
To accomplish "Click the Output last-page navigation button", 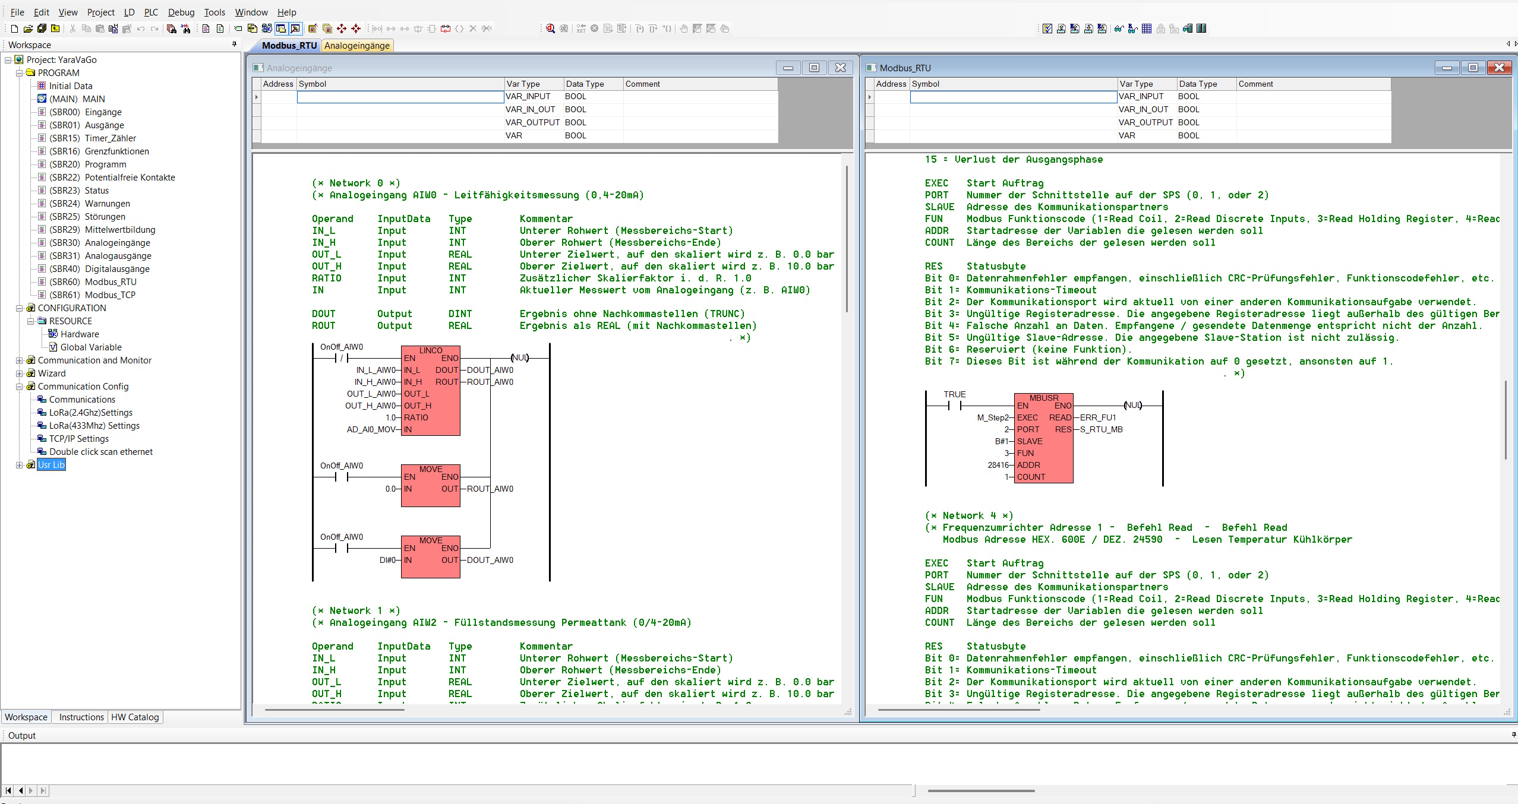I will (42, 790).
